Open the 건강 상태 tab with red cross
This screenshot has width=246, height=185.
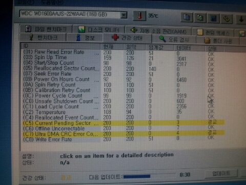pos(127,38)
